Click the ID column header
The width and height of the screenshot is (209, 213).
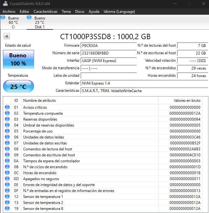(16, 101)
